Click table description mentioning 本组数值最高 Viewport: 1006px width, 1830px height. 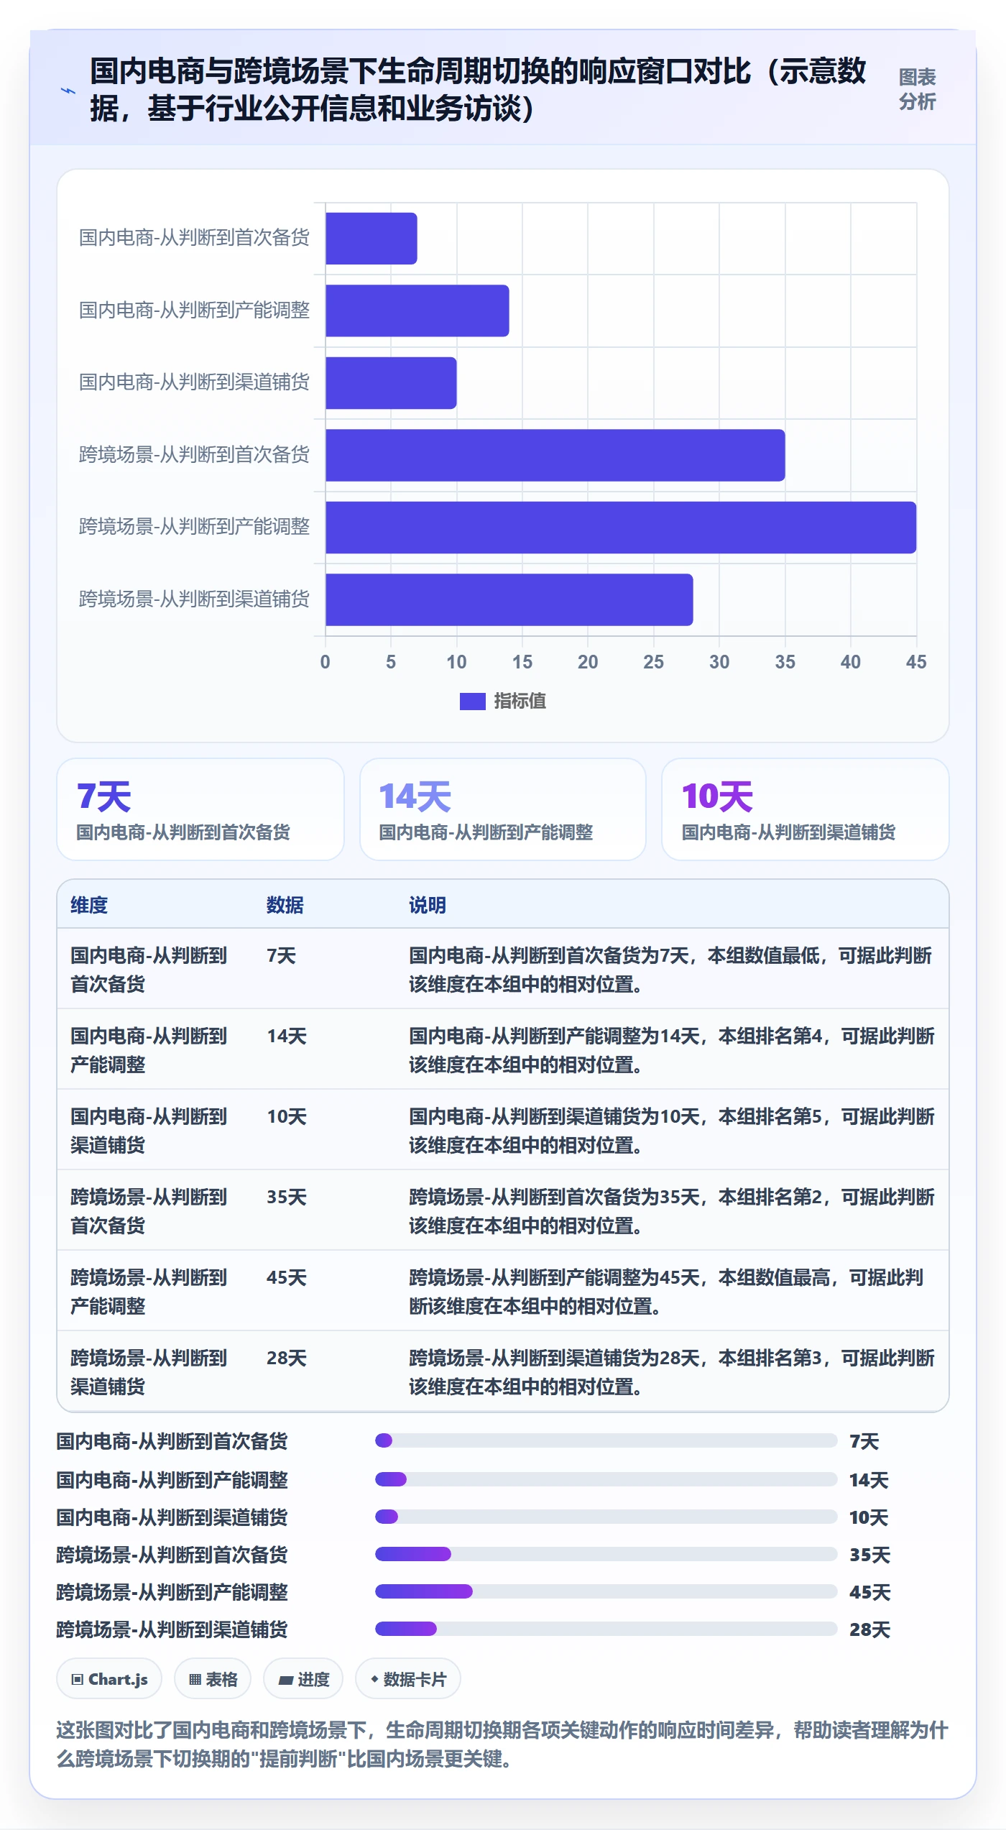click(x=666, y=1292)
